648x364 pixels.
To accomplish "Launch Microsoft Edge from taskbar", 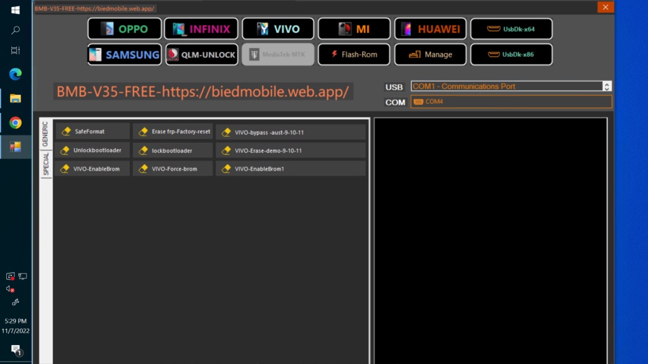I will coord(16,75).
